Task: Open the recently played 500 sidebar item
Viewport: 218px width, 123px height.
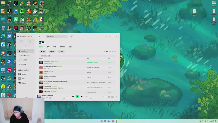Action: tap(26, 55)
